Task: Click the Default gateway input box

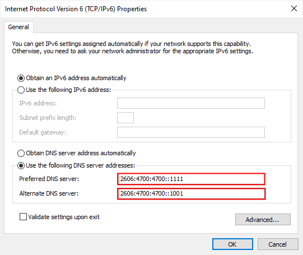Action: pos(191,132)
